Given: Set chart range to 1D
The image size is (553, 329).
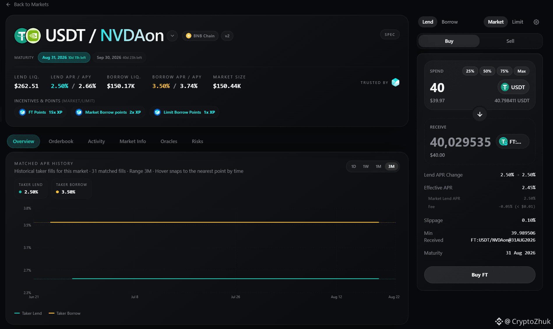Looking at the screenshot, I should point(353,166).
